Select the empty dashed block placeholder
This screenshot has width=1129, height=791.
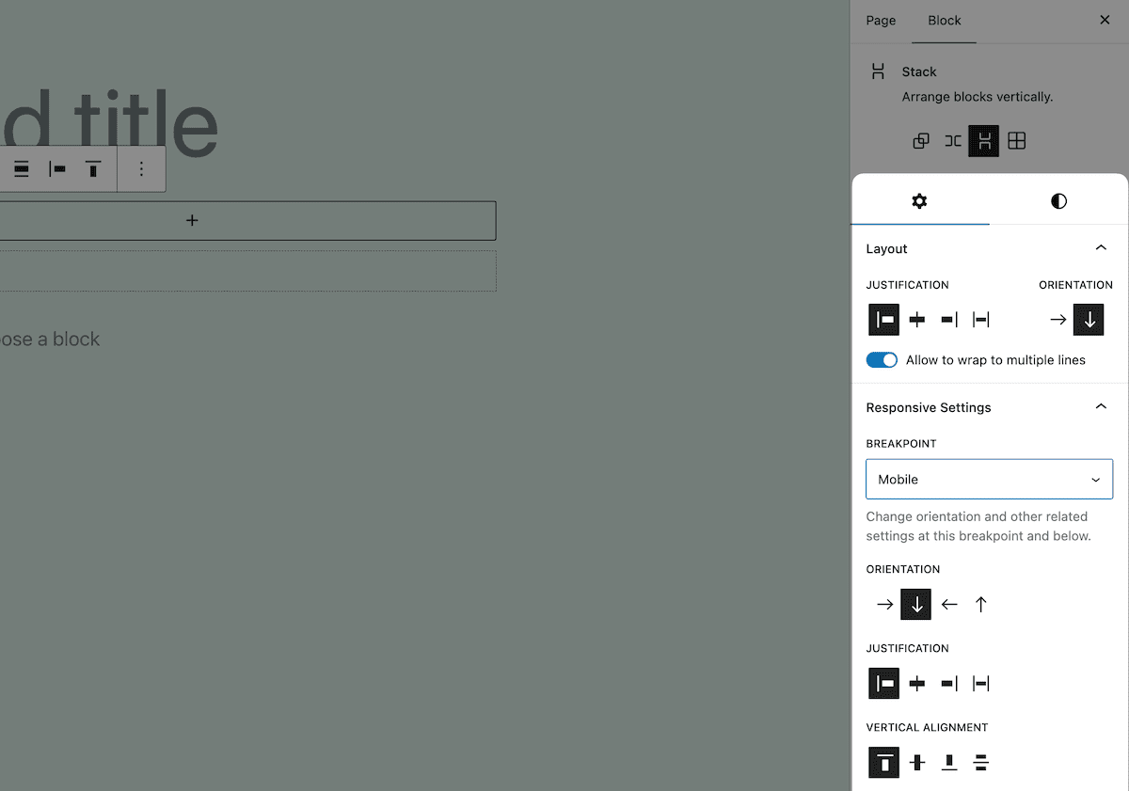point(247,271)
